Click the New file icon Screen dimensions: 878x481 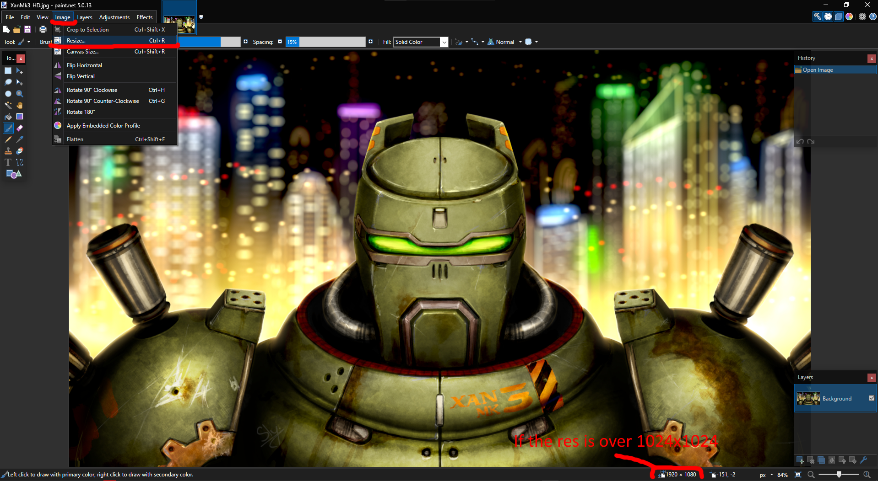[6, 29]
